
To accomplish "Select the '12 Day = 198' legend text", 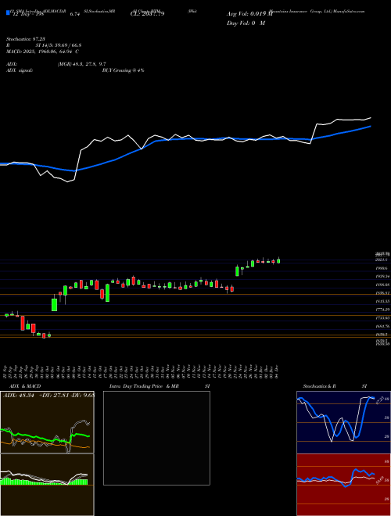I will pos(27,14).
